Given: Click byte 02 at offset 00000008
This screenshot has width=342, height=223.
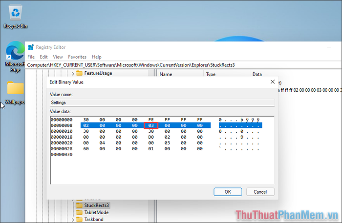Looking at the screenshot, I should 86,125.
